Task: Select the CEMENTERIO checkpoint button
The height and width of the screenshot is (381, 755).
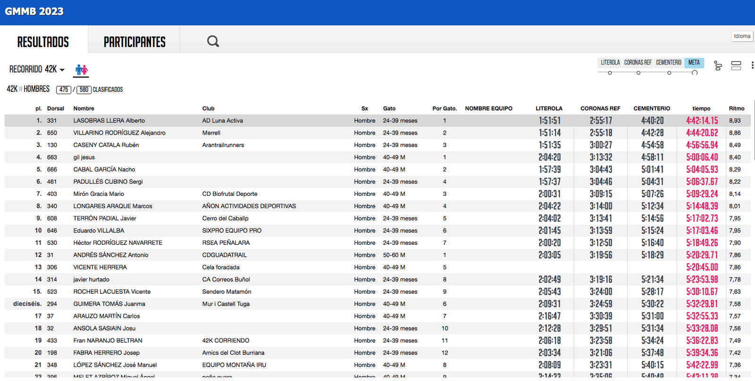Action: [x=669, y=63]
